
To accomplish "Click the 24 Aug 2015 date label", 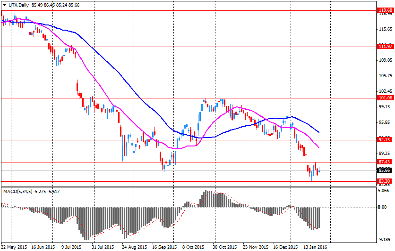I will 134,247.
